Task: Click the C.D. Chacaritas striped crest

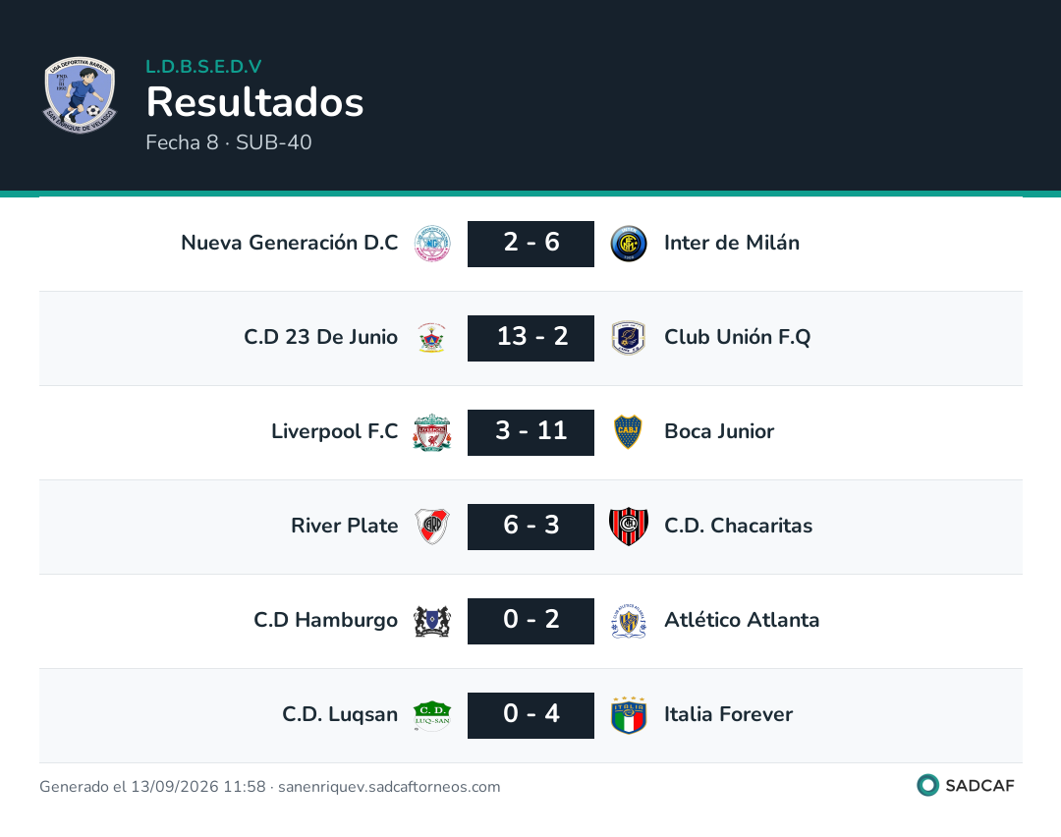Action: point(629,527)
